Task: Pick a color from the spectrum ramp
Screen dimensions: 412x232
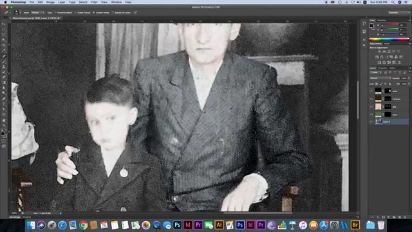Action: [389, 39]
